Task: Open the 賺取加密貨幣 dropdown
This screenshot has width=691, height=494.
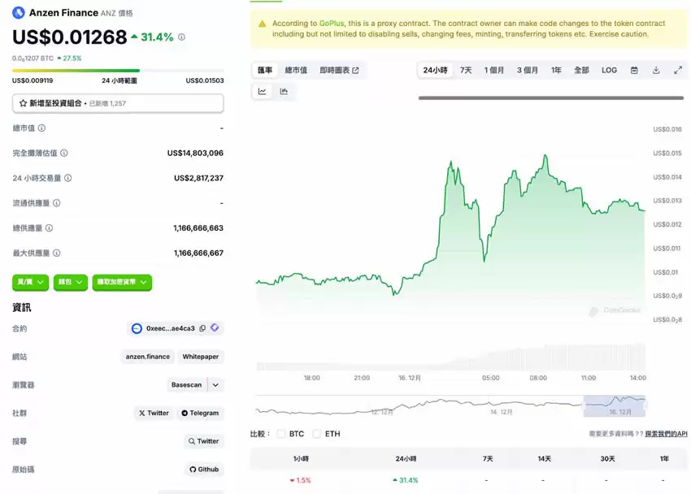Action: pyautogui.click(x=122, y=282)
